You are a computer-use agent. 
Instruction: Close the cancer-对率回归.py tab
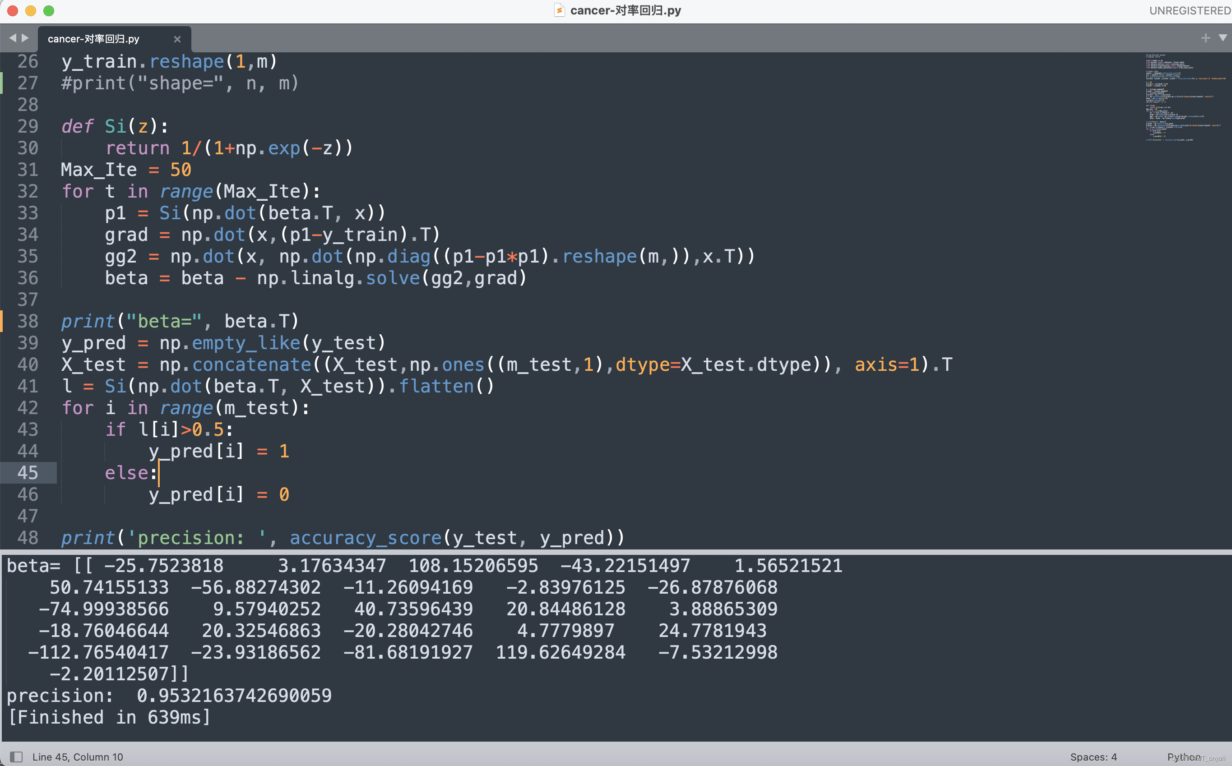(x=177, y=39)
